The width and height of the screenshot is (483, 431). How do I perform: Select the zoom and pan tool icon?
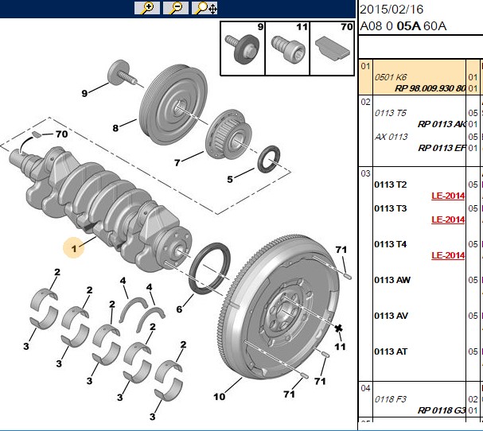204,8
